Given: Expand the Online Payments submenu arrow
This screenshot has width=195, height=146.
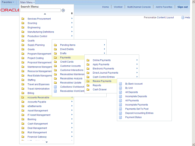Looking at the screenshot, I should coord(137,60).
